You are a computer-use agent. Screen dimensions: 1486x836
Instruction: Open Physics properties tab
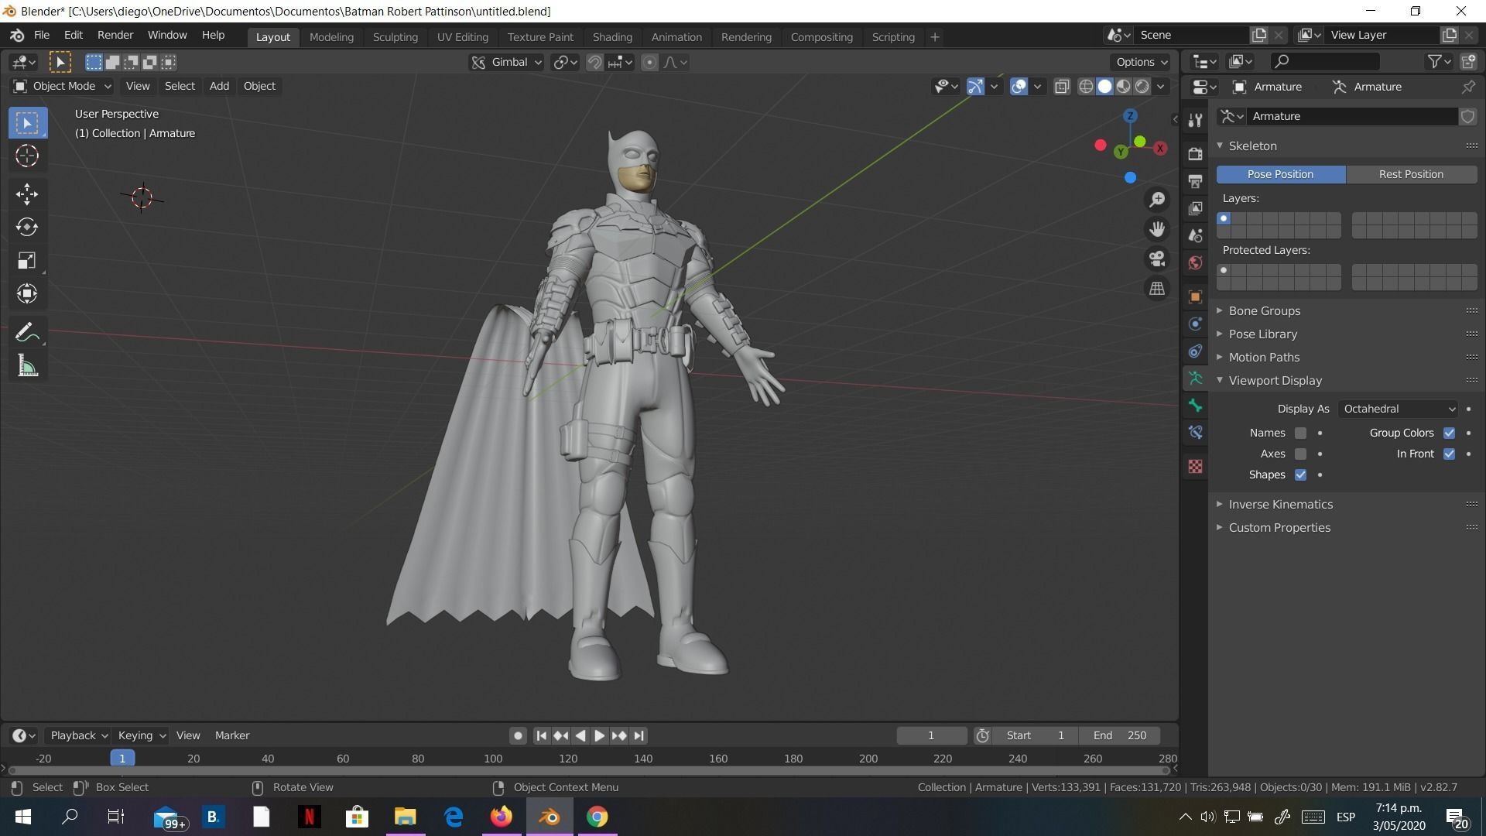click(x=1196, y=324)
